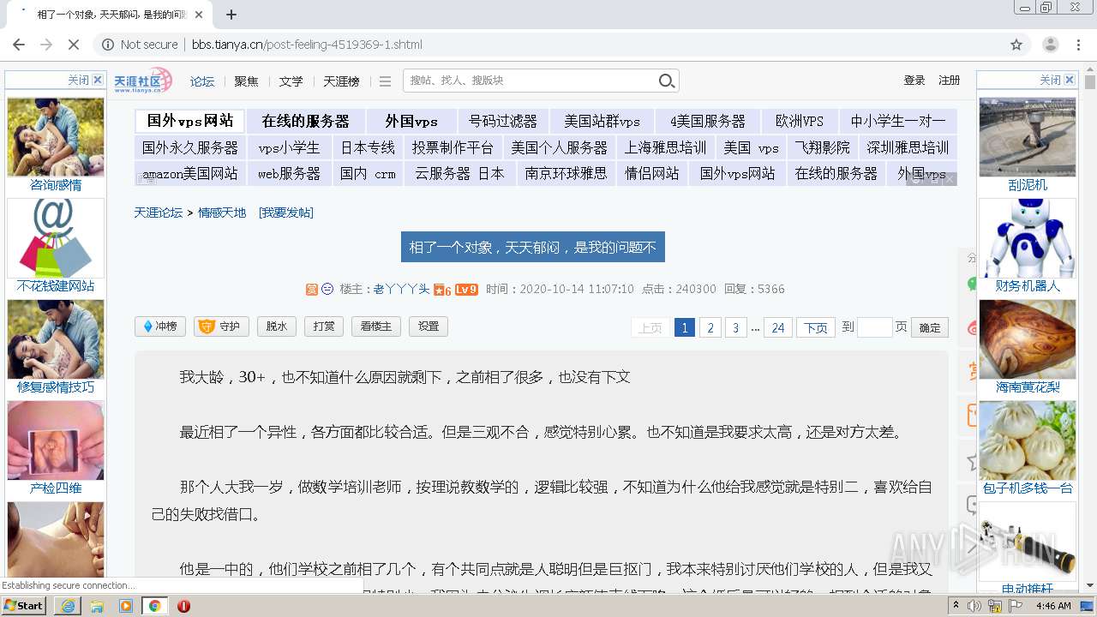Click the orange reward icon before 楼主
Image resolution: width=1097 pixels, height=617 pixels.
(x=312, y=290)
